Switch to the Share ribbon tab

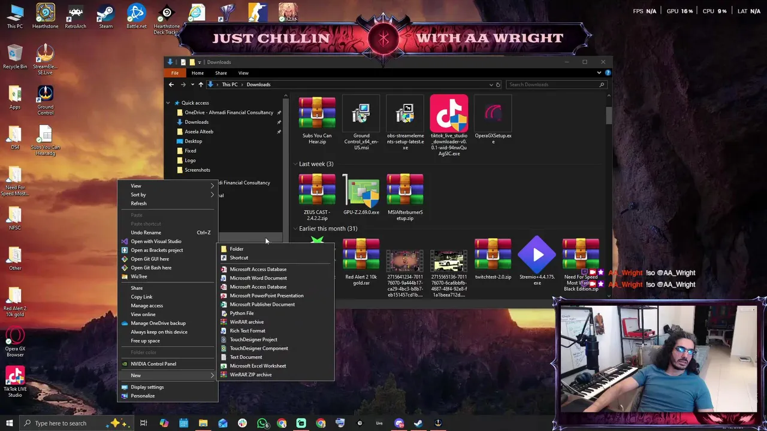[221, 73]
